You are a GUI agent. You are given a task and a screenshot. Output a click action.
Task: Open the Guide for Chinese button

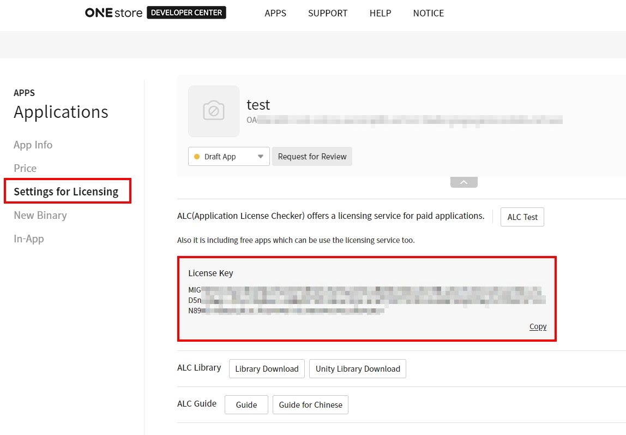click(310, 405)
